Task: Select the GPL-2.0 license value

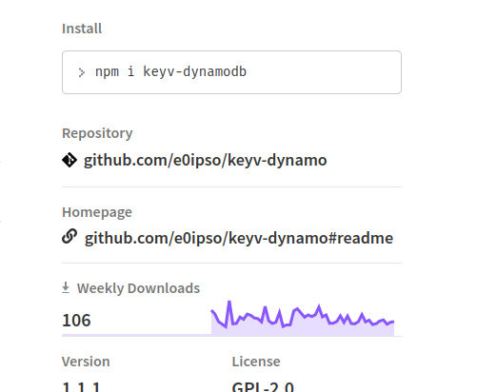Action: pos(263,386)
